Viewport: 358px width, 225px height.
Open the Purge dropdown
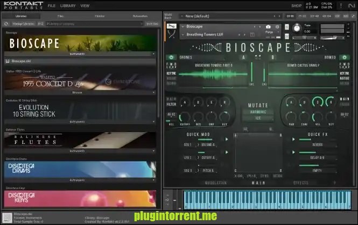pyautogui.click(x=278, y=32)
